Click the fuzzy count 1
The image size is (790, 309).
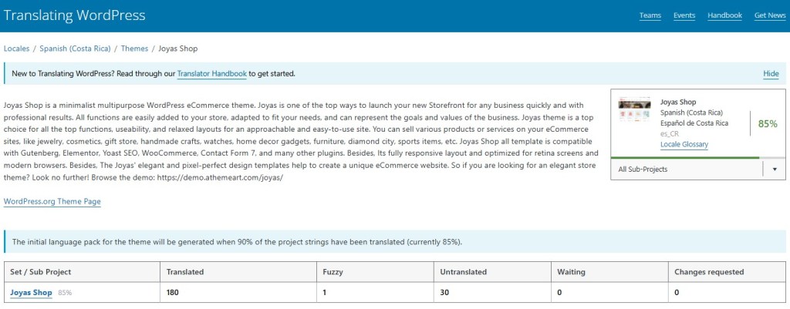tap(325, 293)
